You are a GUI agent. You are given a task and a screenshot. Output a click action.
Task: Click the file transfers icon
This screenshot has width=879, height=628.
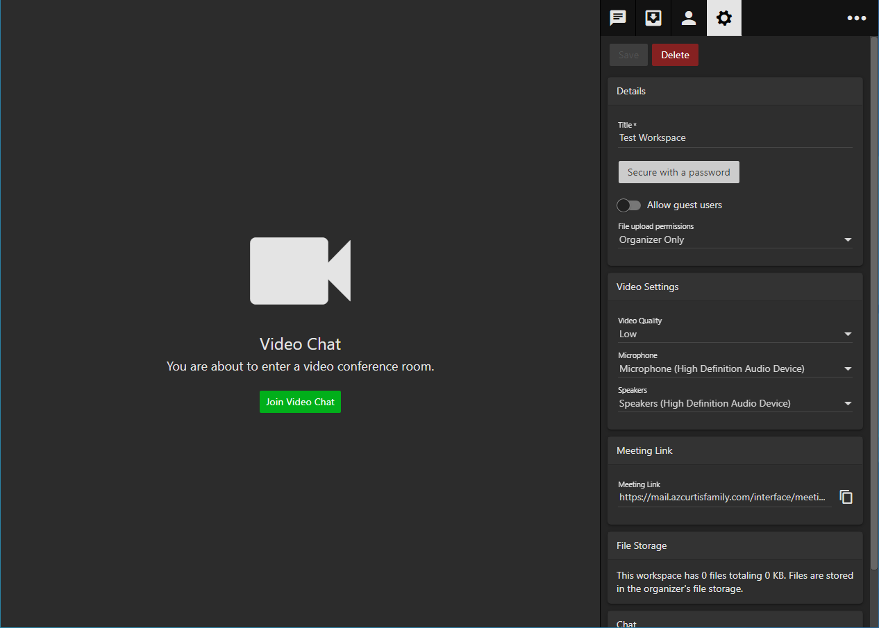[x=653, y=18]
